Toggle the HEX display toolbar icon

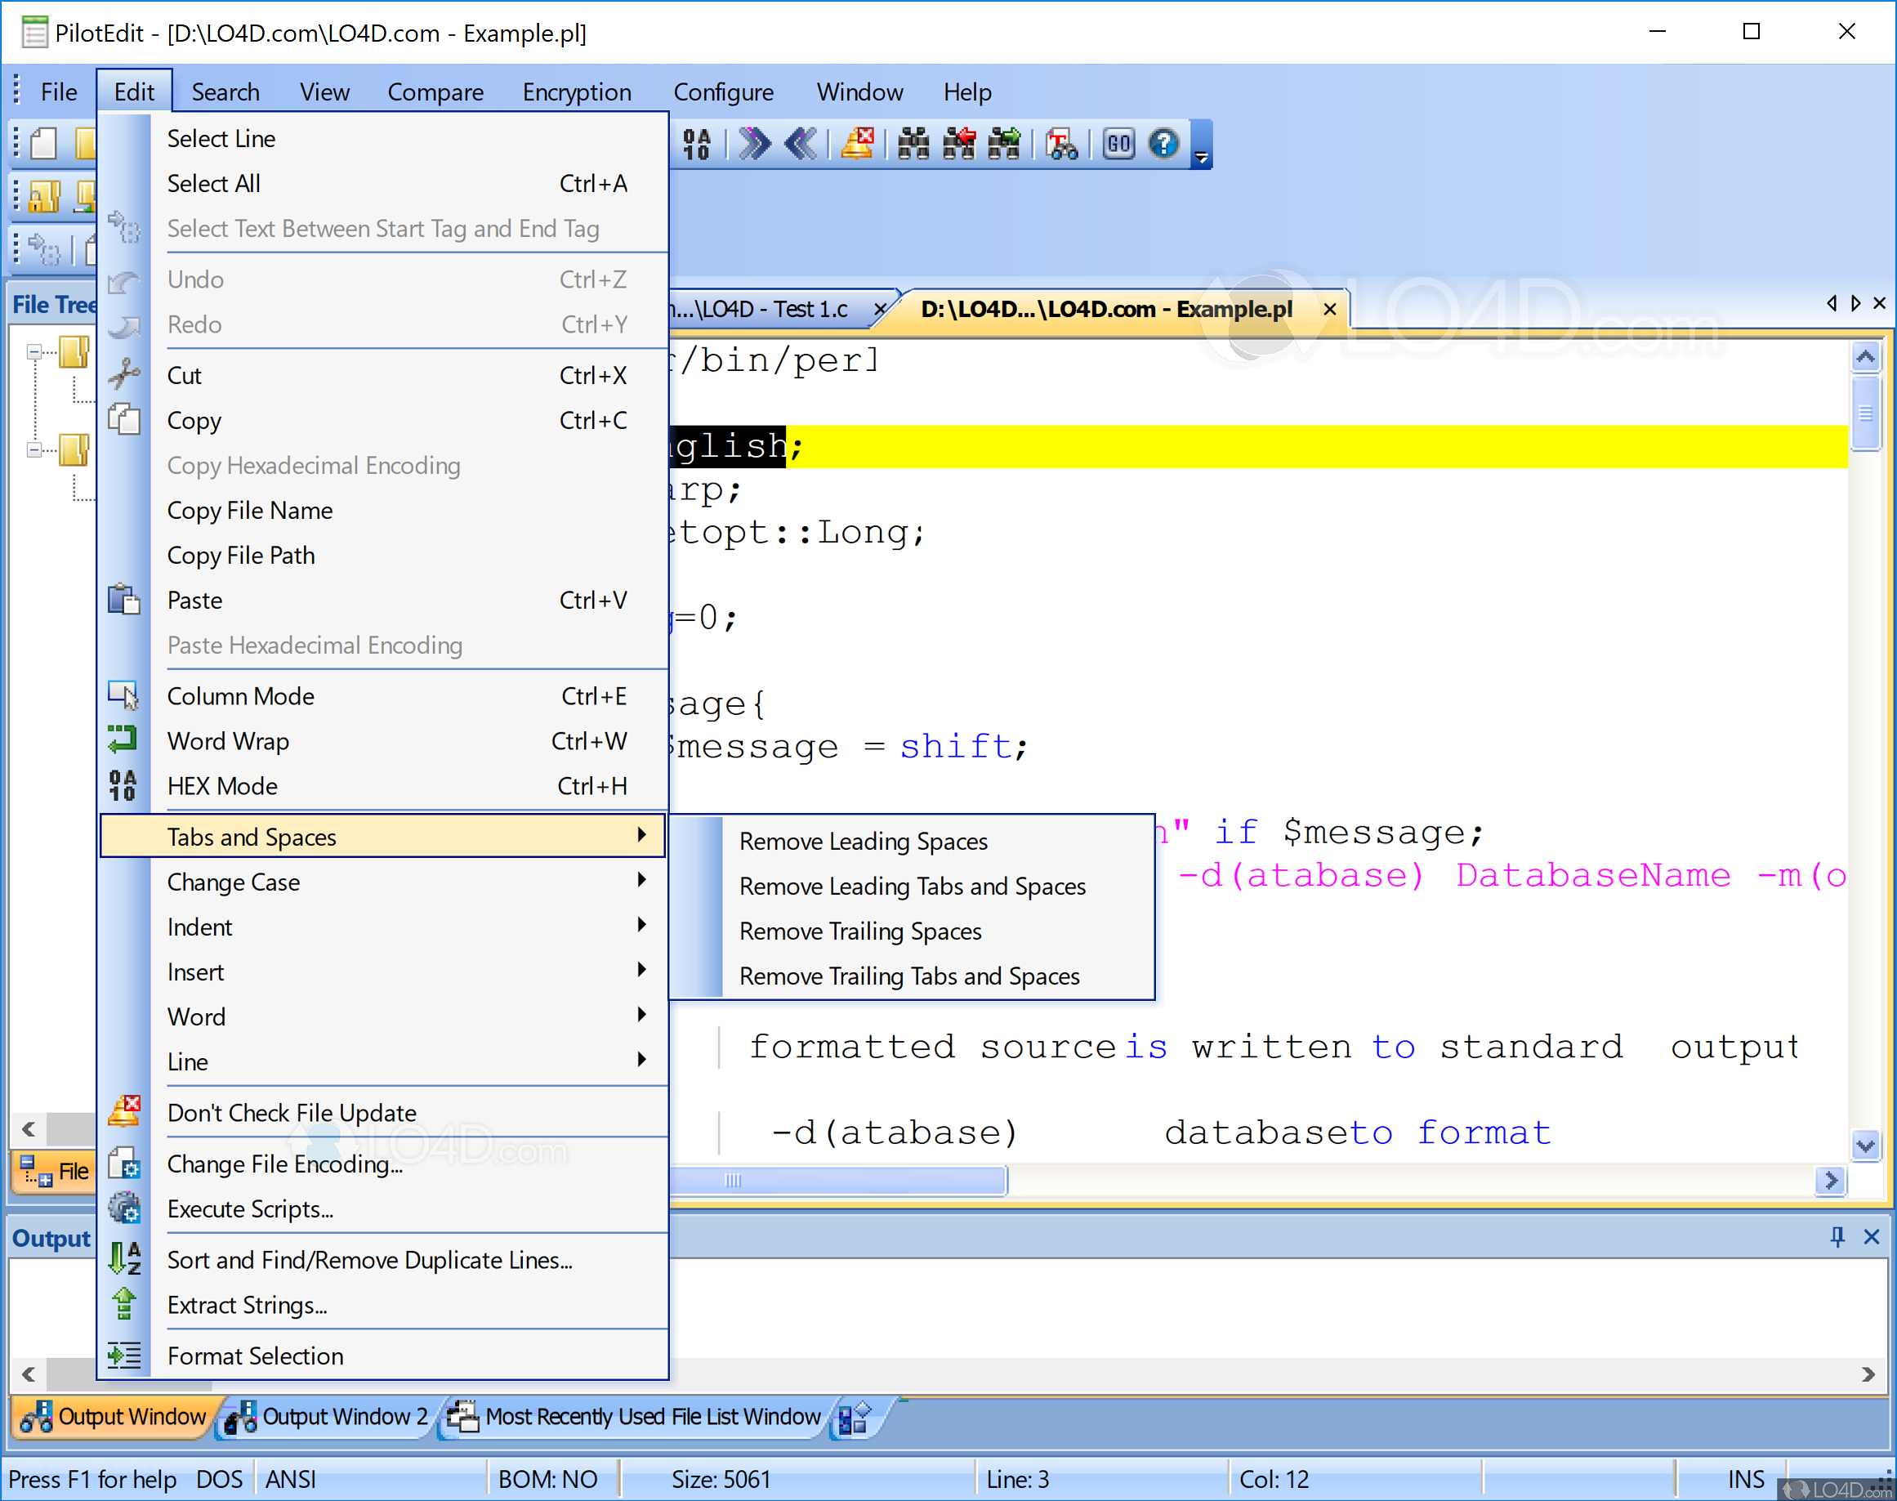pos(697,143)
